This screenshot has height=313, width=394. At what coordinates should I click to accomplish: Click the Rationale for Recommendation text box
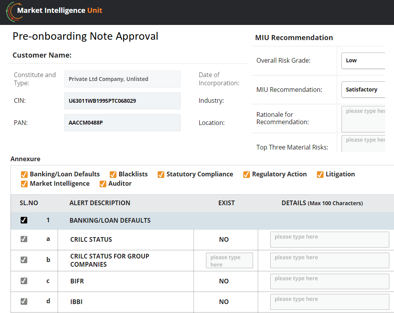pyautogui.click(x=363, y=119)
